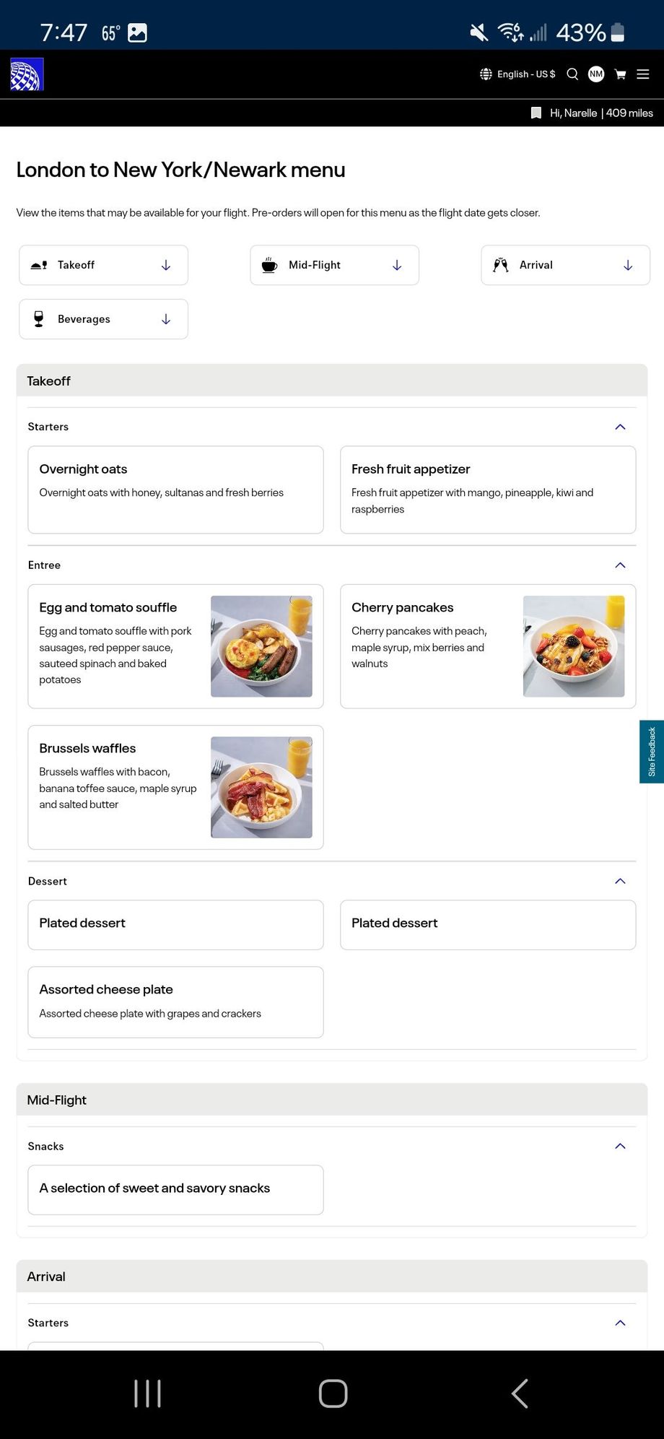Collapse the Dessert section chevron

pyautogui.click(x=620, y=881)
